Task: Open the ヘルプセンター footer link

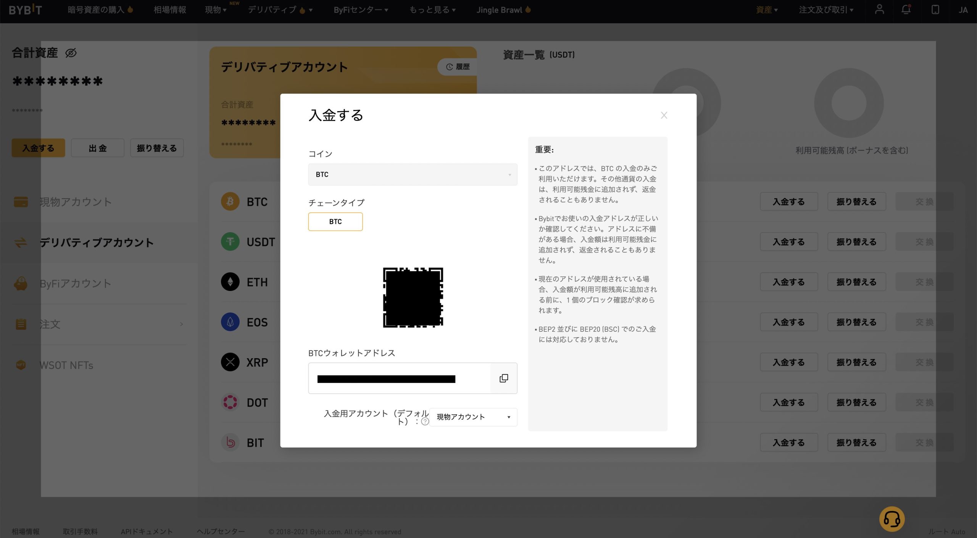Action: tap(221, 531)
